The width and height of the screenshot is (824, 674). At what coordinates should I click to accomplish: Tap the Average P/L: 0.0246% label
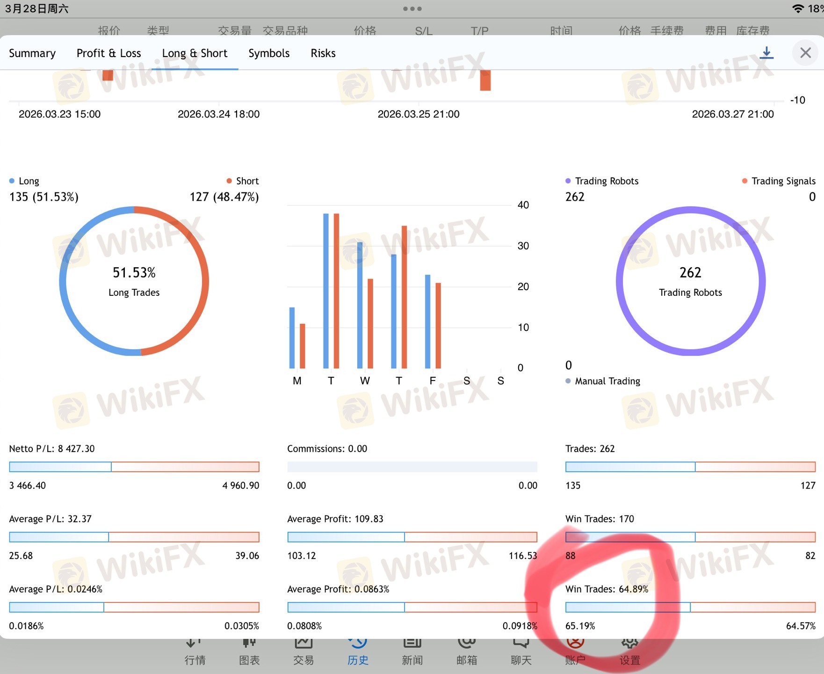point(56,589)
